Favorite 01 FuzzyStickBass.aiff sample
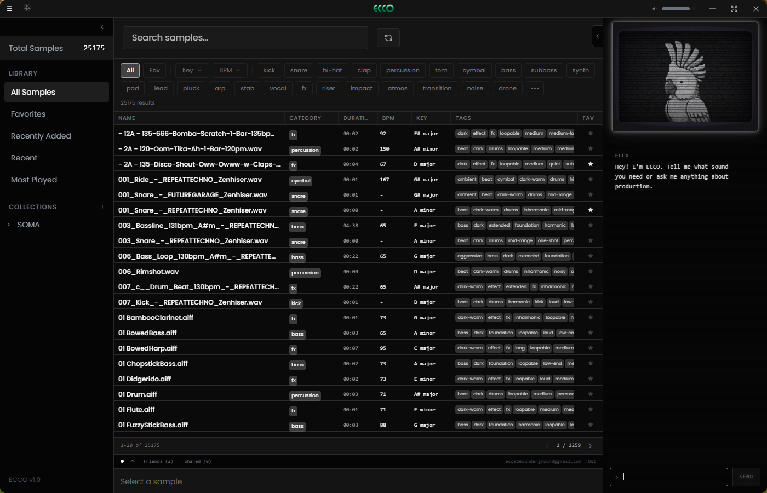This screenshot has width=767, height=493. pos(590,425)
